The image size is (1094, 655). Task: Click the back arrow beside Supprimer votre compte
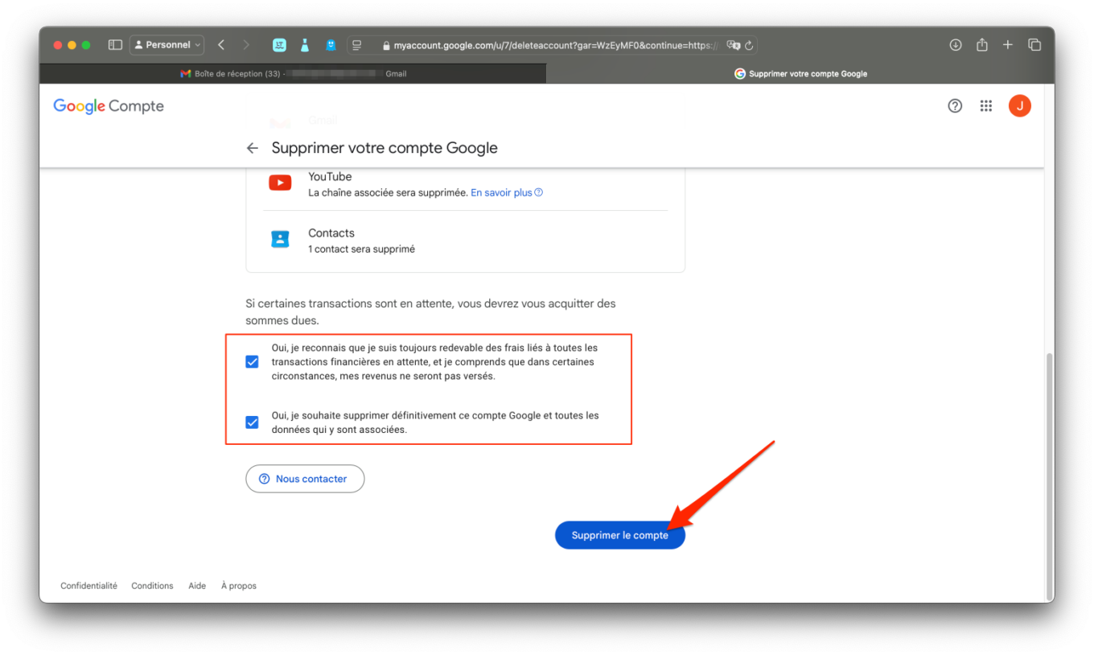pyautogui.click(x=253, y=148)
